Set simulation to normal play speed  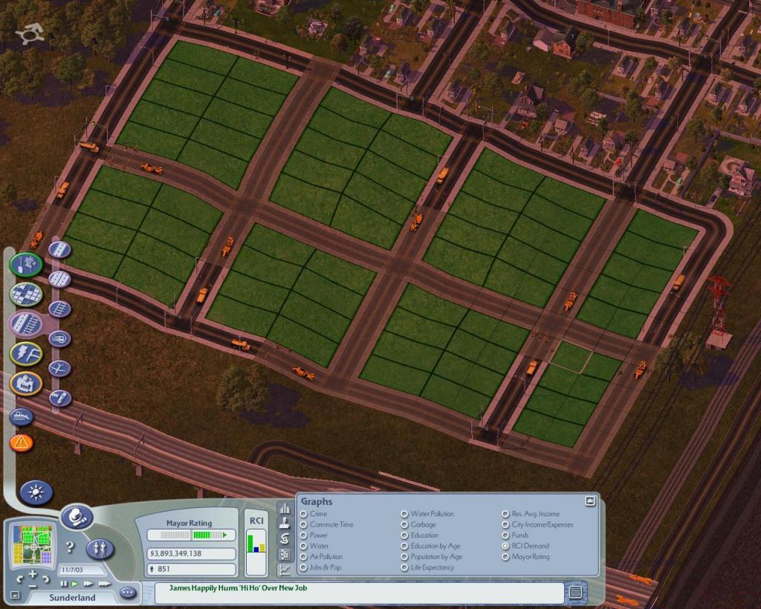point(75,583)
